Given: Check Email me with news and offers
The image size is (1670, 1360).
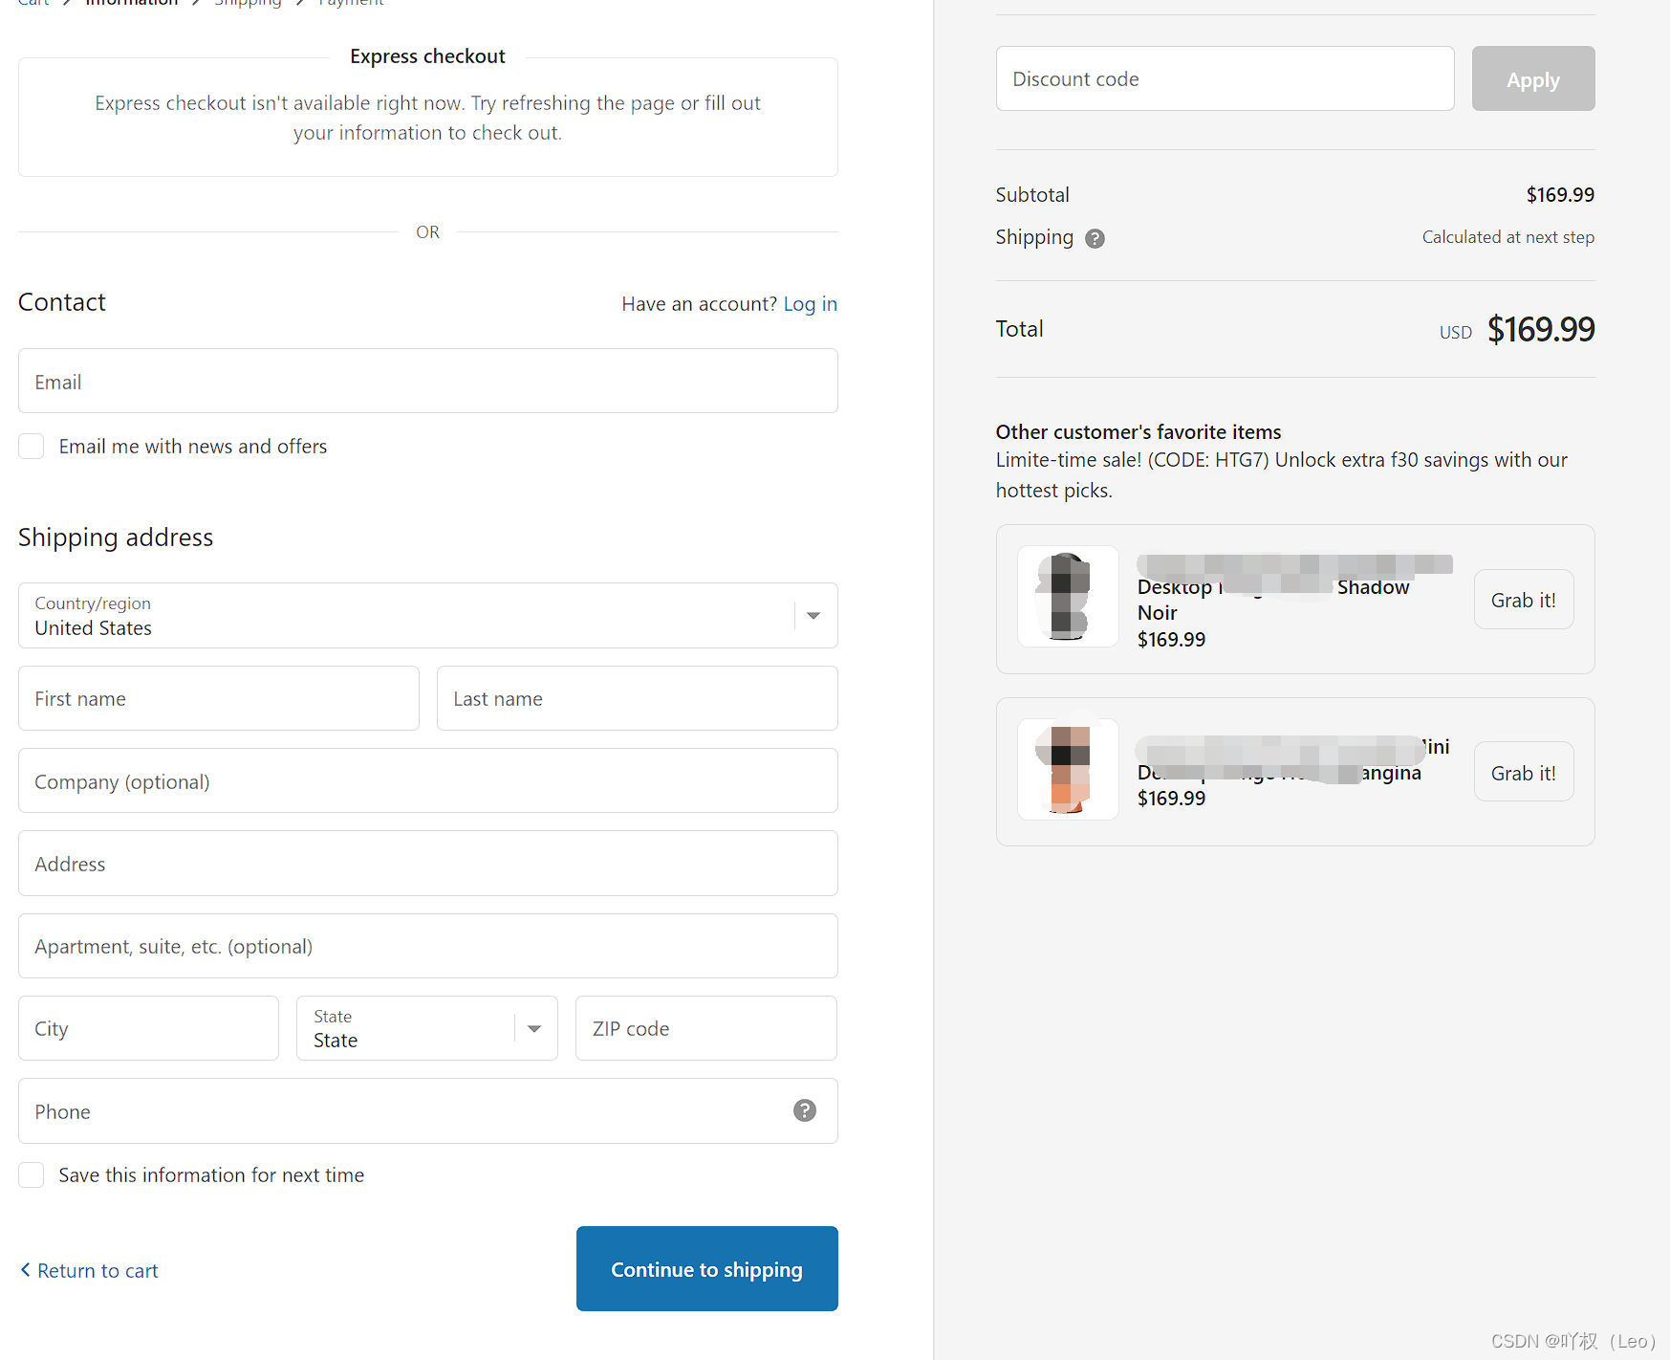Looking at the screenshot, I should point(32,446).
